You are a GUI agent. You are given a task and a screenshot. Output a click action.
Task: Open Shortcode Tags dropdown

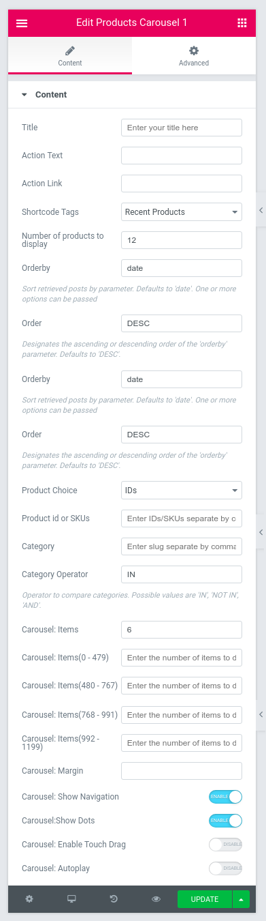182,212
